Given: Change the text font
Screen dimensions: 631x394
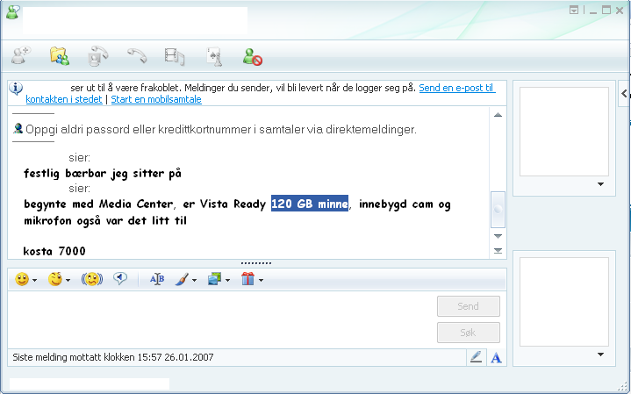Looking at the screenshot, I should tap(157, 279).
